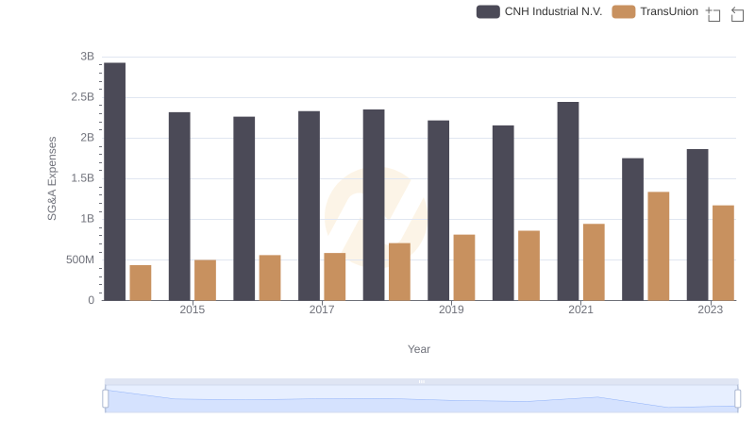Click the TransUnion orange legend swatch
Screen dimensions: 755x435
[624, 11]
